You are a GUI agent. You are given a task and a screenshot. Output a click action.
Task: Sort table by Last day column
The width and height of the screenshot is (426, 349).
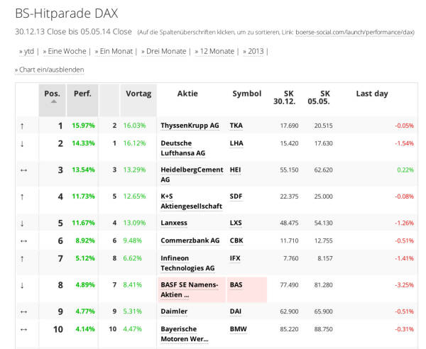372,93
